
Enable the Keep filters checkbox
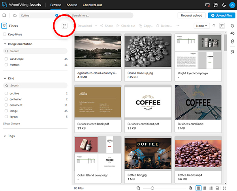[5, 34]
